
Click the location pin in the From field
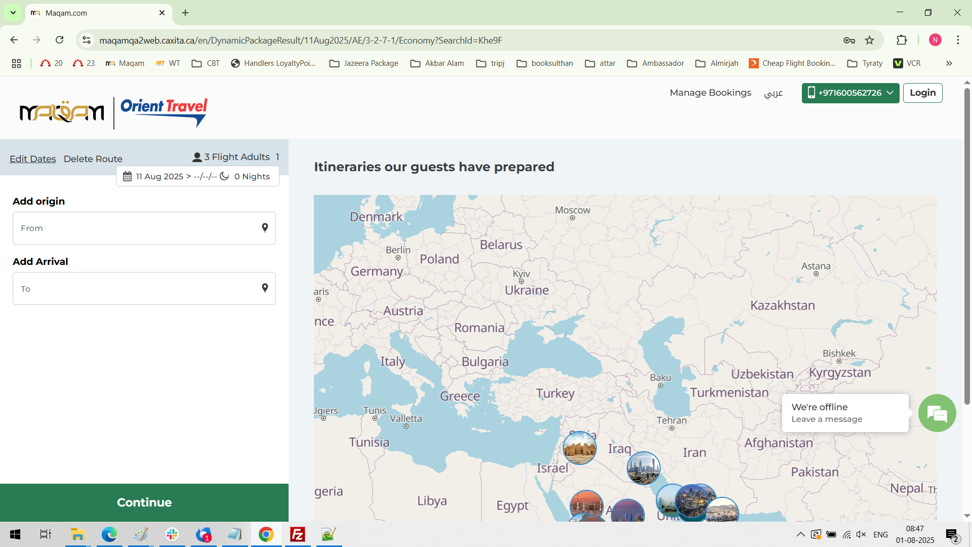point(265,228)
